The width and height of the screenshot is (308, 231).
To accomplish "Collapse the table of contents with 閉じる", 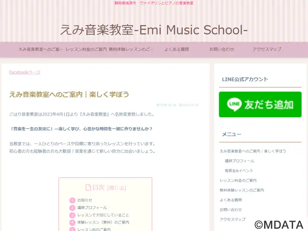I will click(x=117, y=188).
